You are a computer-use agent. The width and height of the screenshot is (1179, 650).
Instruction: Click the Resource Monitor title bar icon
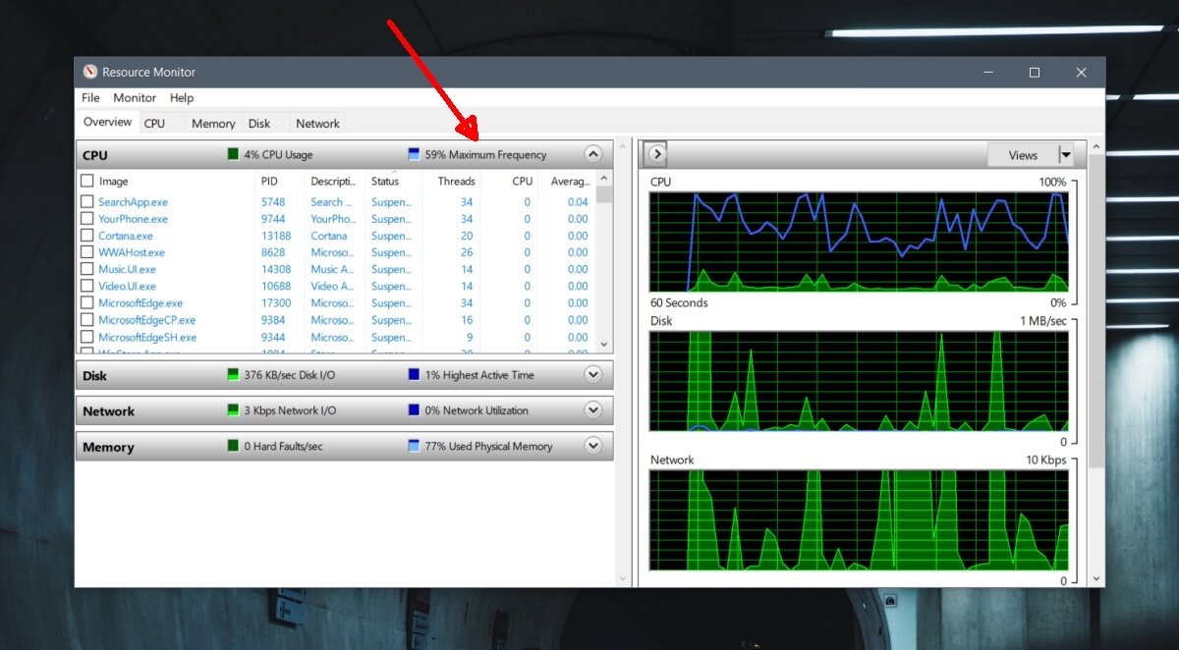(90, 72)
